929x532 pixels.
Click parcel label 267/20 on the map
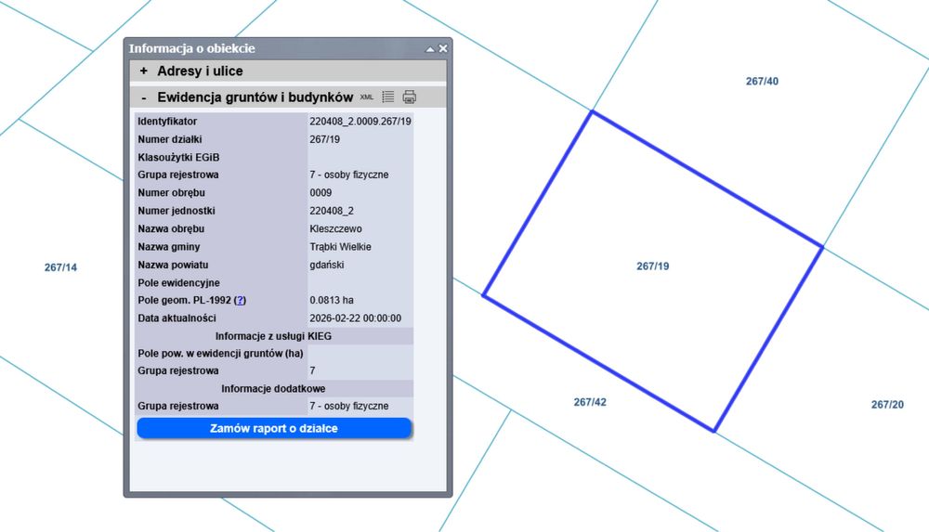tap(887, 405)
